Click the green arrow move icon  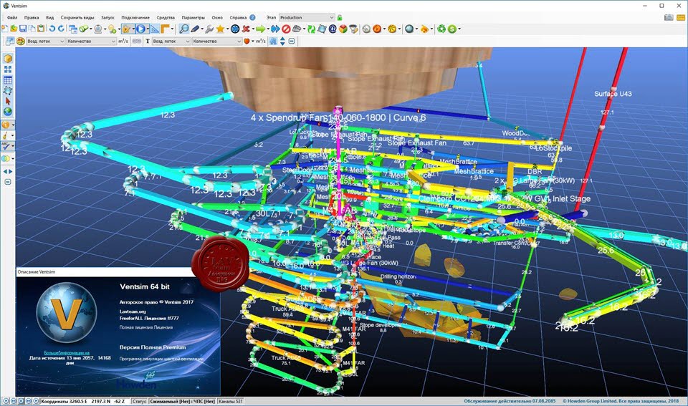click(x=261, y=29)
